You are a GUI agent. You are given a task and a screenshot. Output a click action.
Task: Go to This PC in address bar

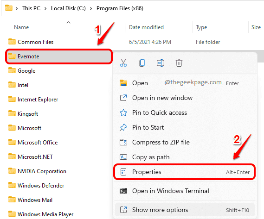[31, 8]
